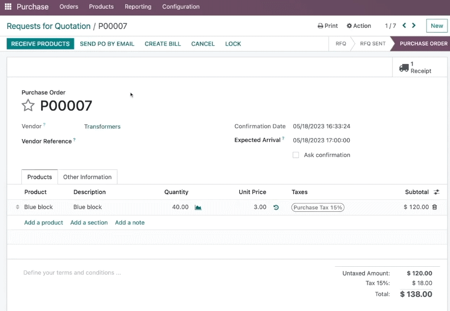Open the Products menu in top bar
This screenshot has width=450, height=311.
coord(101,7)
